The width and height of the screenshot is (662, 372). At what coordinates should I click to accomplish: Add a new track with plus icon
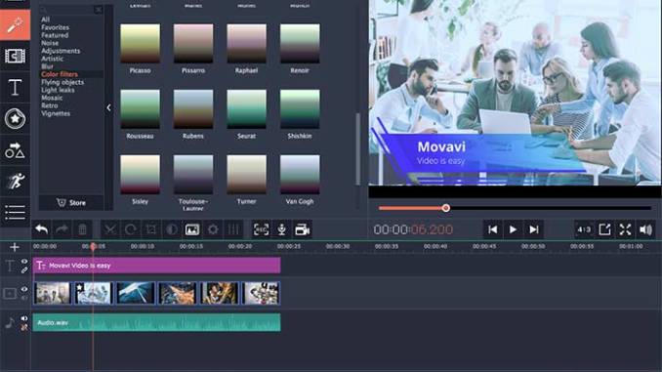coord(15,247)
